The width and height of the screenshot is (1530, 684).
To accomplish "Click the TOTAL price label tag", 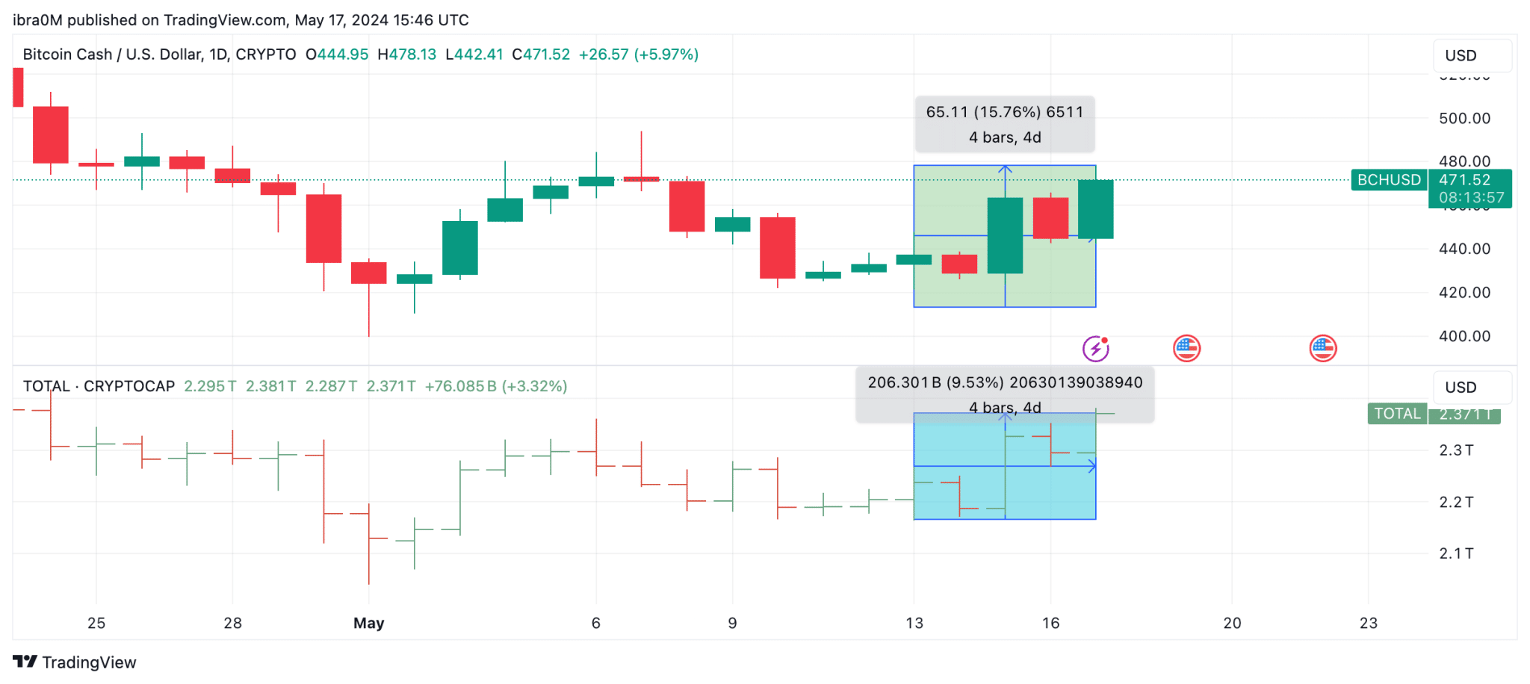I will click(x=1397, y=414).
